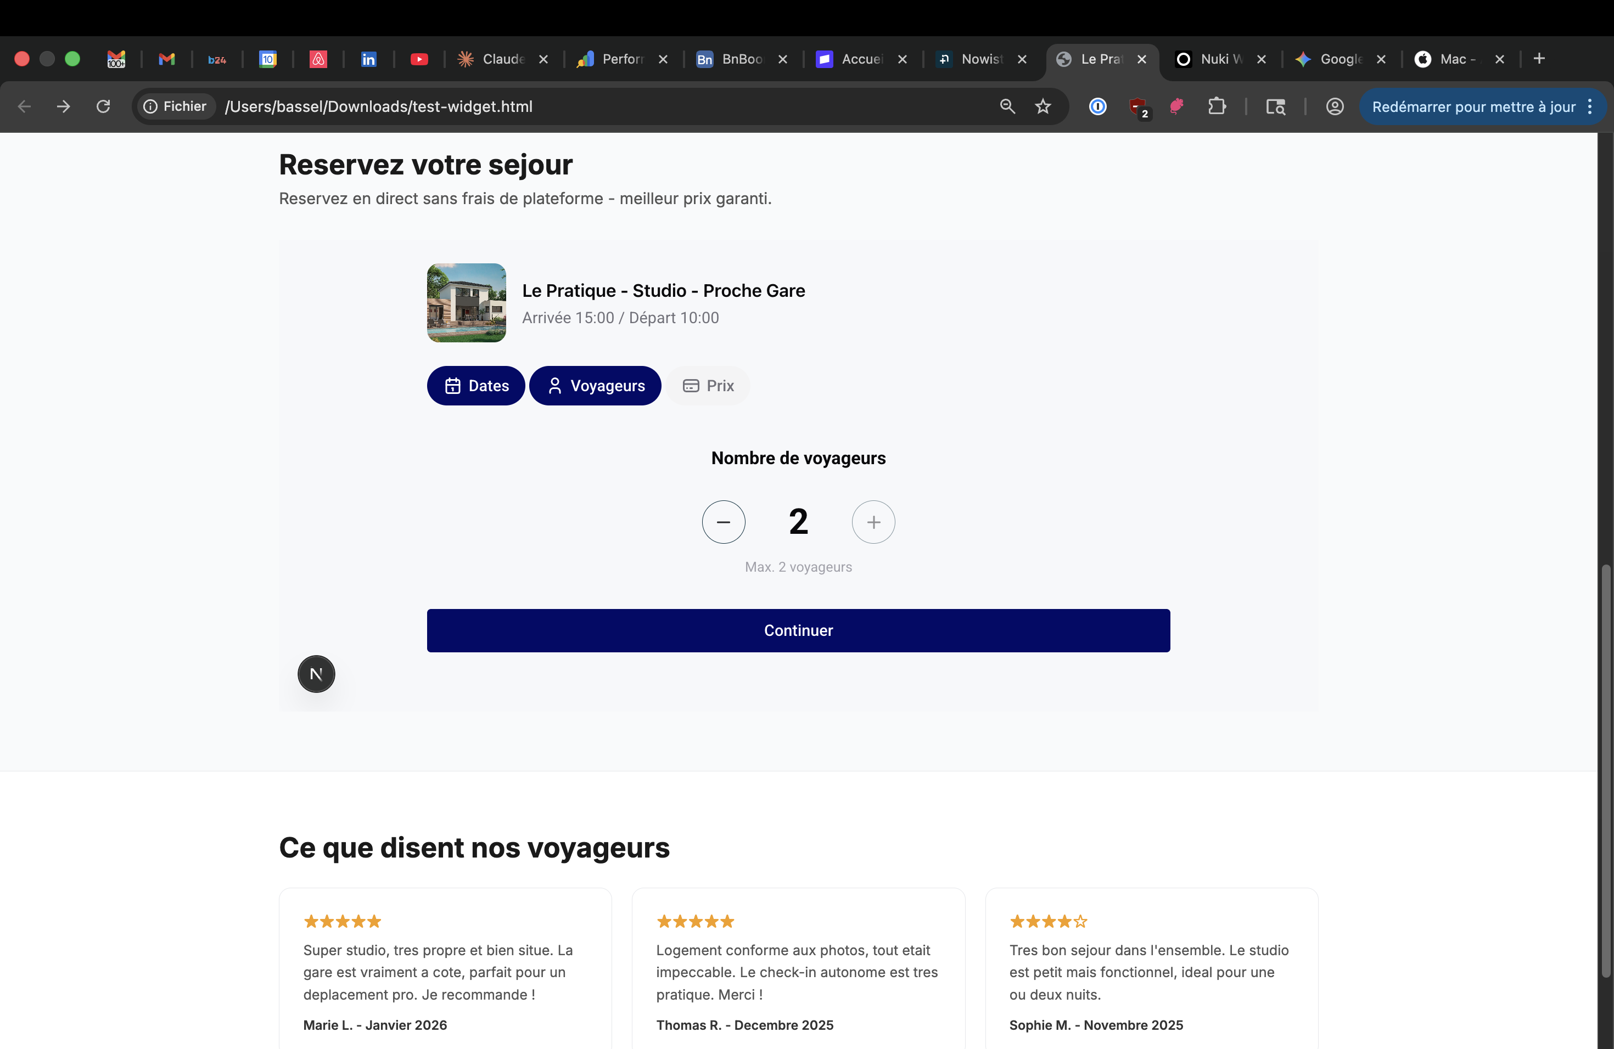Click the page vertical scrollbar thumb

coord(1605,772)
